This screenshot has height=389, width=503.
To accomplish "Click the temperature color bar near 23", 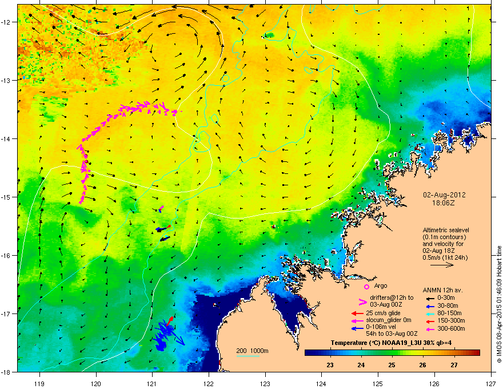I will [330, 353].
